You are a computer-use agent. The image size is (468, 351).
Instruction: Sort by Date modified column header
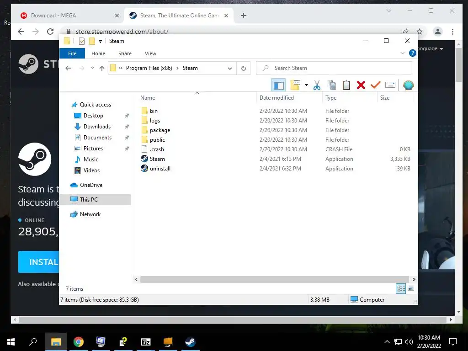[277, 98]
